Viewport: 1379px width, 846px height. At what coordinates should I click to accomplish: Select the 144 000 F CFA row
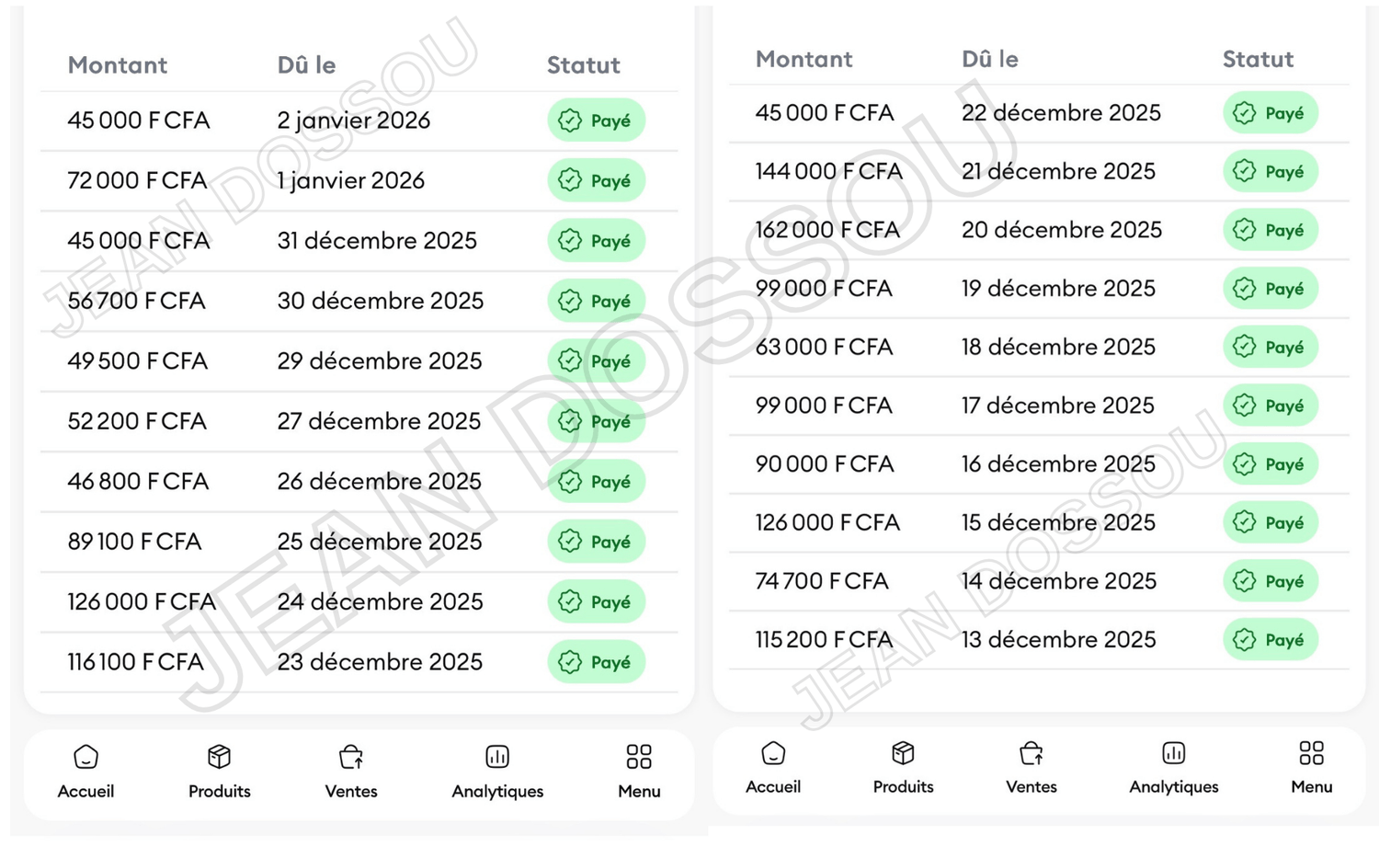[1039, 171]
